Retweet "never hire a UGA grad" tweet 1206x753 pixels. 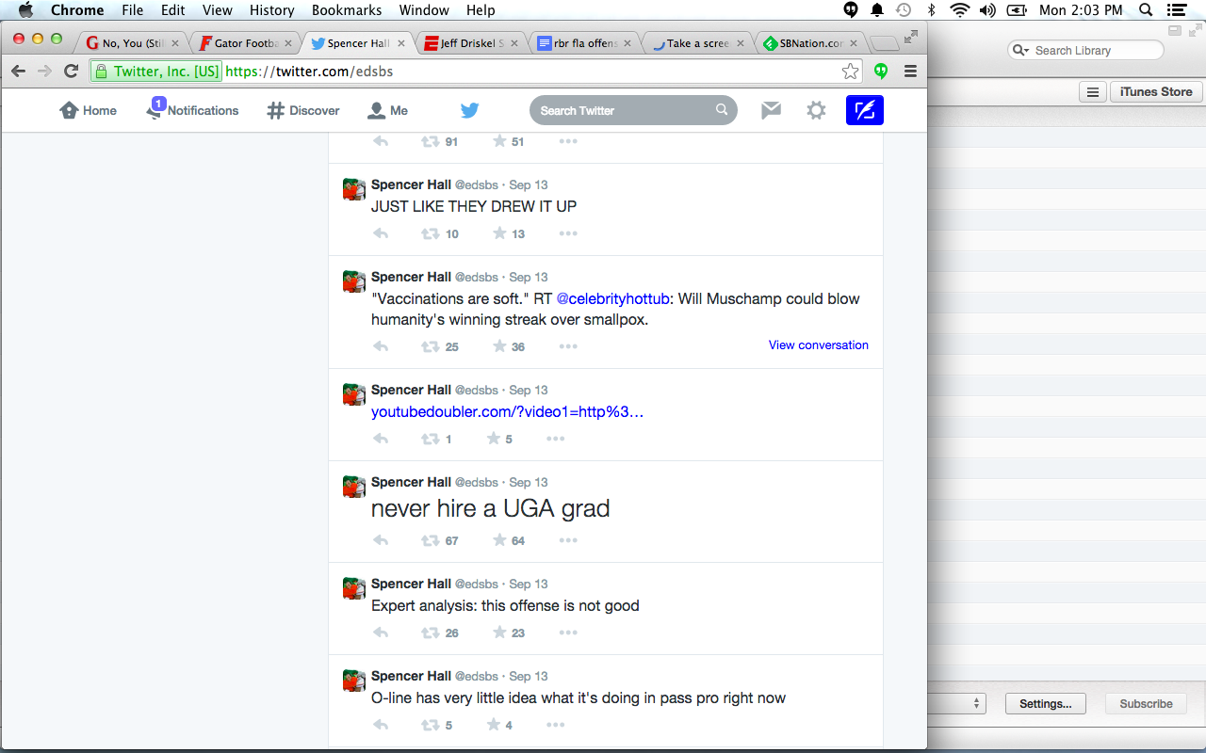(x=430, y=540)
